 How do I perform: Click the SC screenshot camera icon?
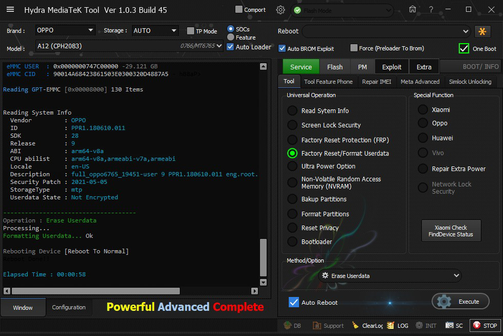(x=450, y=326)
